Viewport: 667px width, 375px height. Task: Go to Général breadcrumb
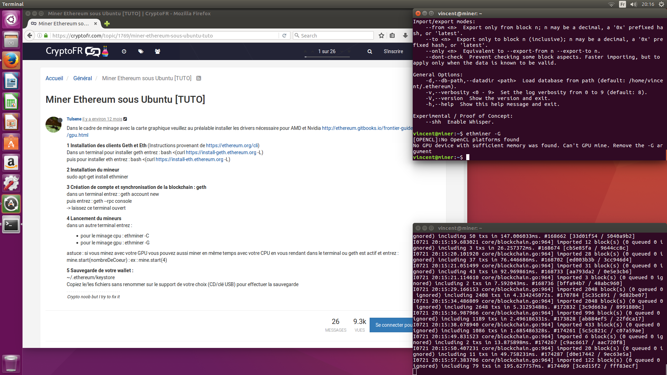pyautogui.click(x=83, y=78)
